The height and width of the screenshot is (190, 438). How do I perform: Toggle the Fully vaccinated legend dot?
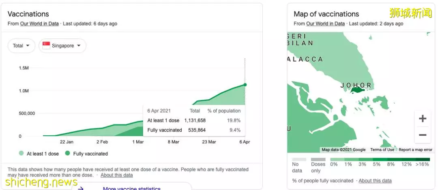(67, 153)
